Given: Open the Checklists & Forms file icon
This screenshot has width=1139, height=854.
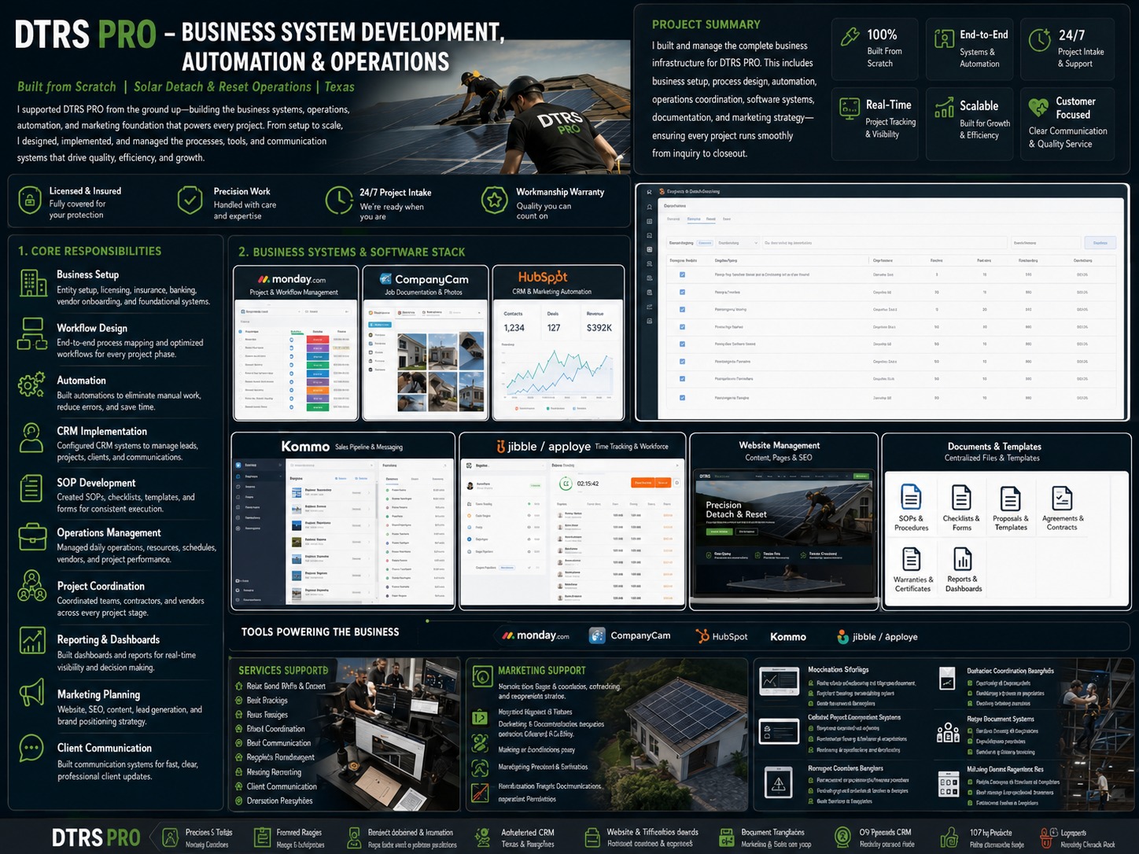Looking at the screenshot, I should click(x=961, y=498).
